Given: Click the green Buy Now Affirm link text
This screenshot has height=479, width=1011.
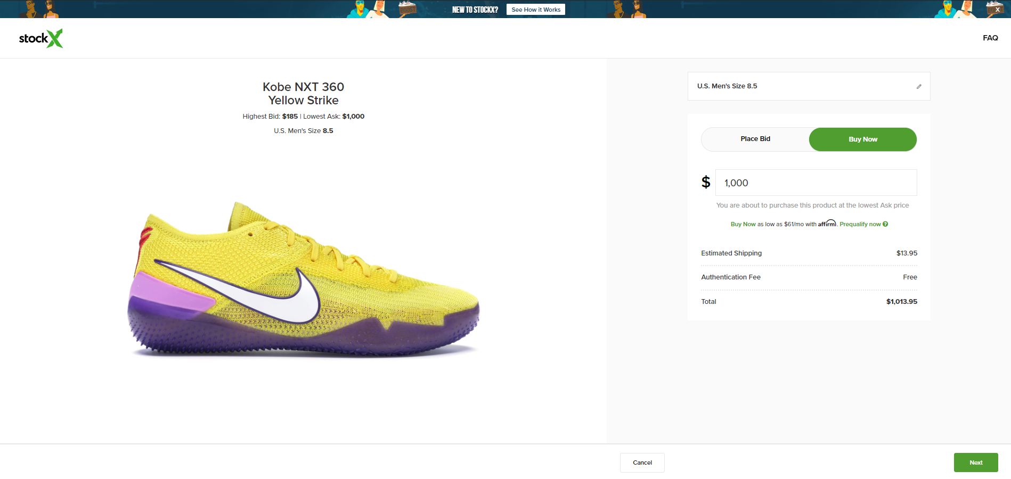Looking at the screenshot, I should pyautogui.click(x=743, y=224).
